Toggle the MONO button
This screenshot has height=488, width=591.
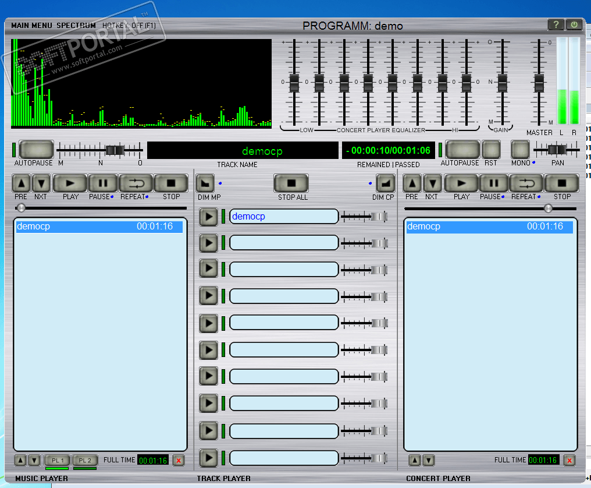point(520,150)
